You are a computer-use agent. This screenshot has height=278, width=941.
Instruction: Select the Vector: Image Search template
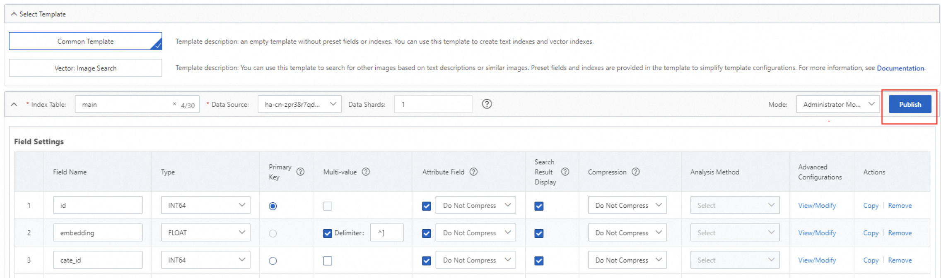[x=85, y=68]
